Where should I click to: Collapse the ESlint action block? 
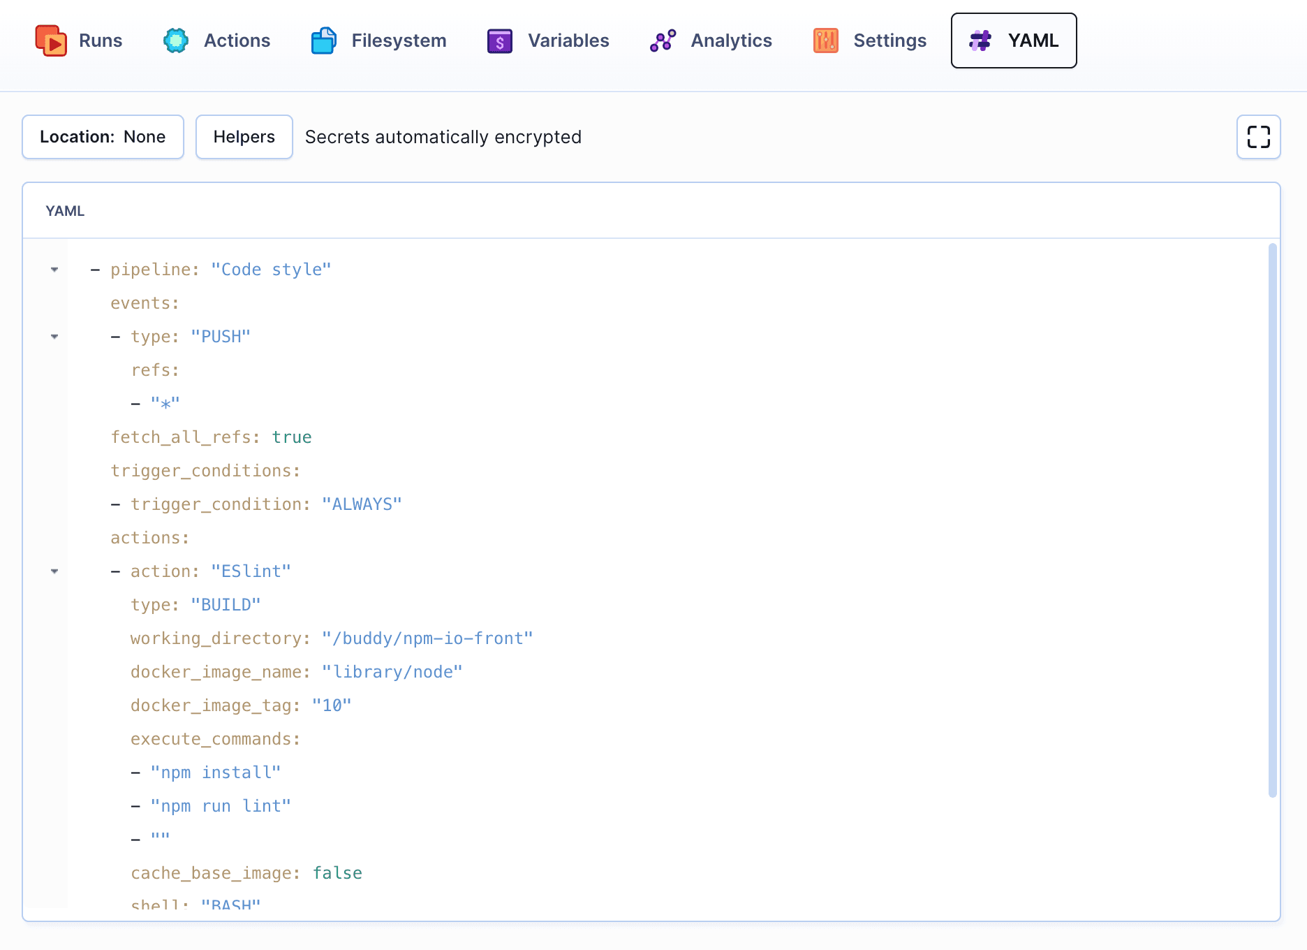pos(54,571)
